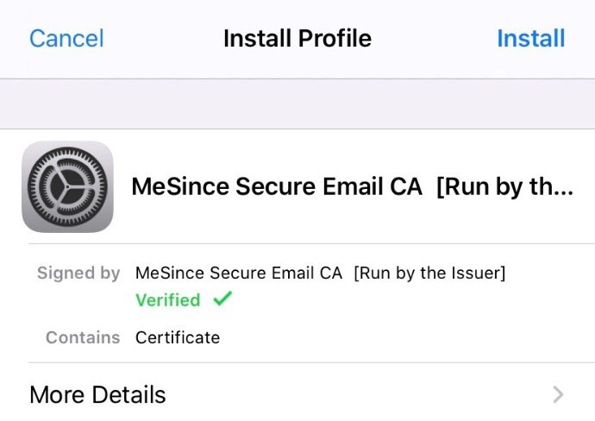Click the Install Profile title

[x=297, y=38]
